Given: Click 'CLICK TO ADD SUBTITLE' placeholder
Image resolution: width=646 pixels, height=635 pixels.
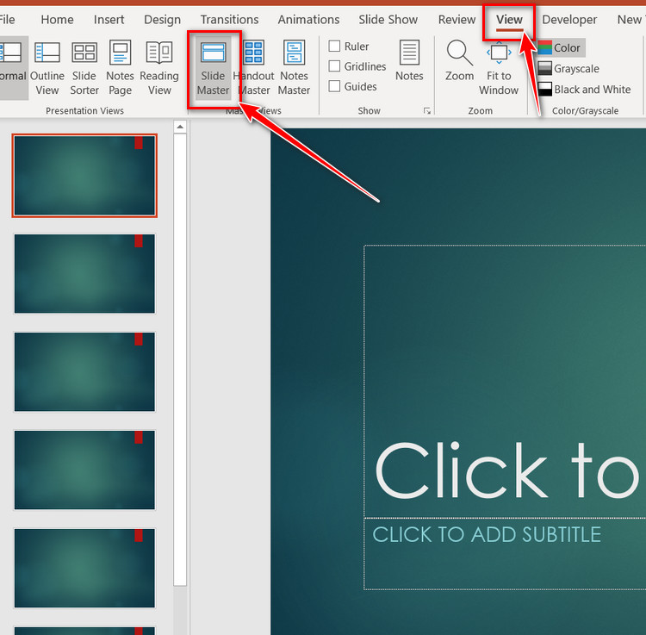Looking at the screenshot, I should 505,553.
